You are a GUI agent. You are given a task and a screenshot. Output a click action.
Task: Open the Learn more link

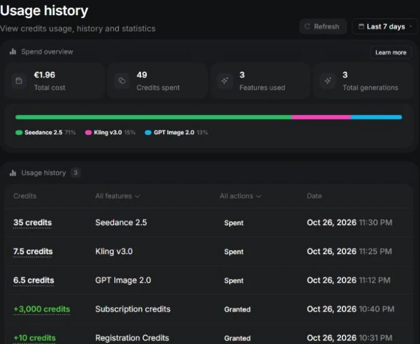click(391, 53)
